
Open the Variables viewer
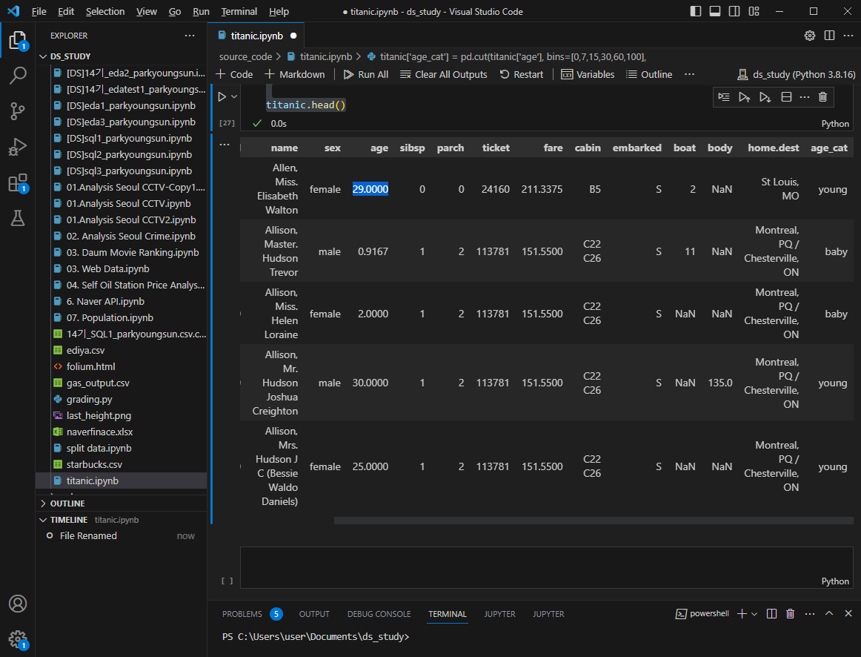tap(588, 74)
